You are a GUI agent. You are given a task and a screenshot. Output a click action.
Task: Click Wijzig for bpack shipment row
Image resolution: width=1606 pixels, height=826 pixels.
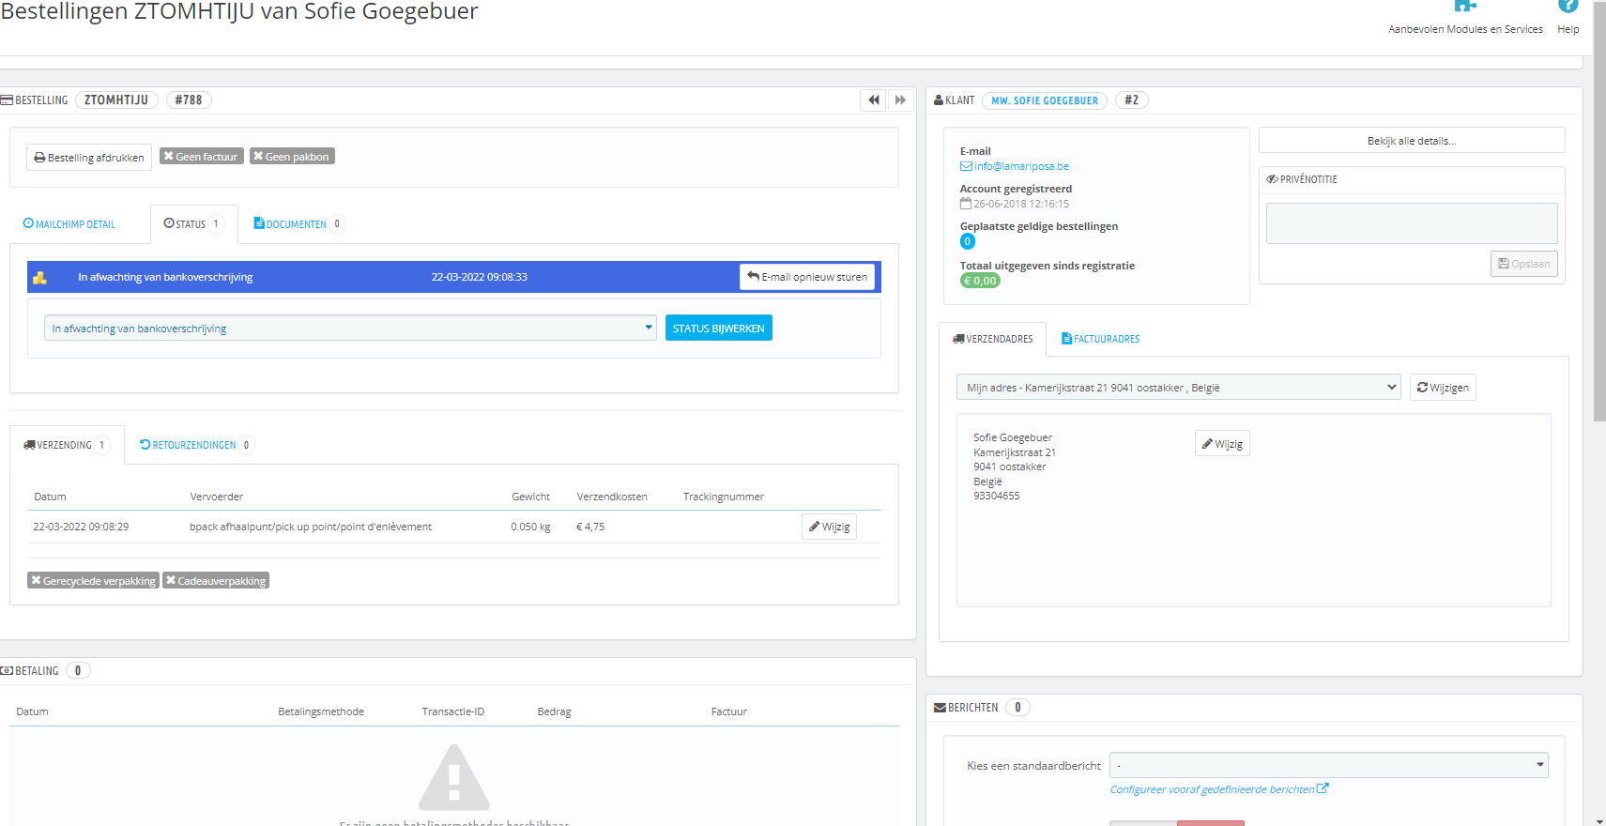pos(830,527)
